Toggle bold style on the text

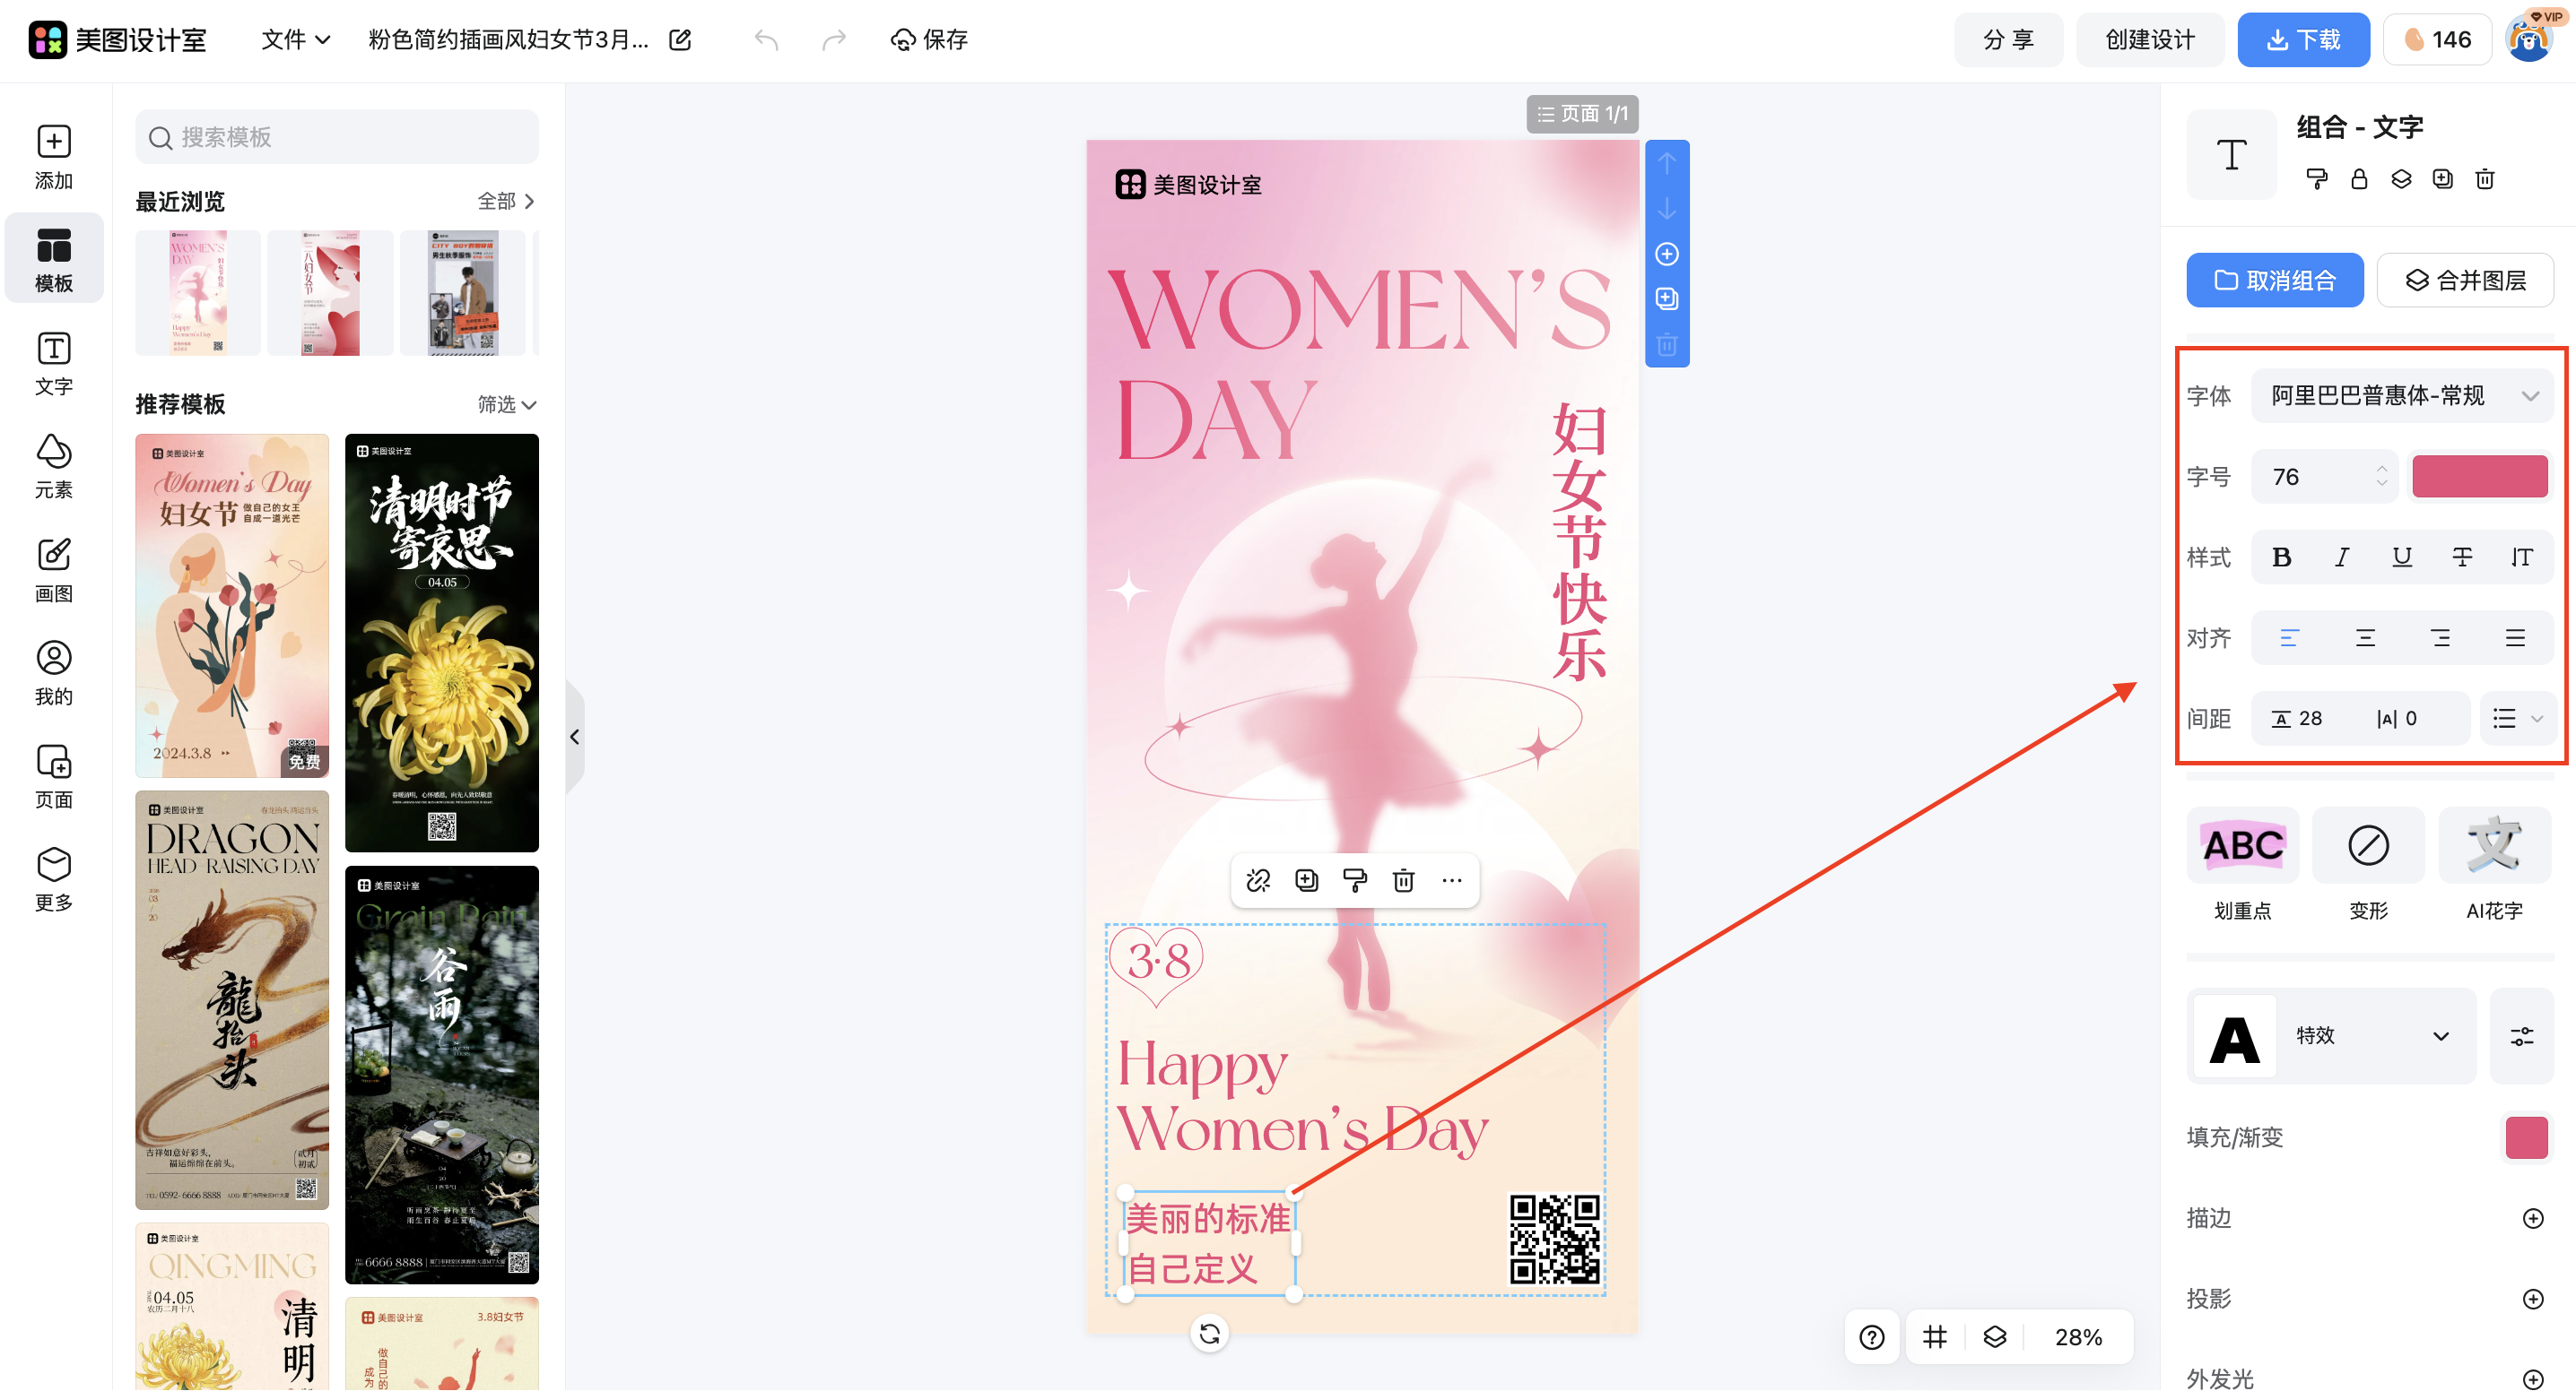tap(2281, 557)
